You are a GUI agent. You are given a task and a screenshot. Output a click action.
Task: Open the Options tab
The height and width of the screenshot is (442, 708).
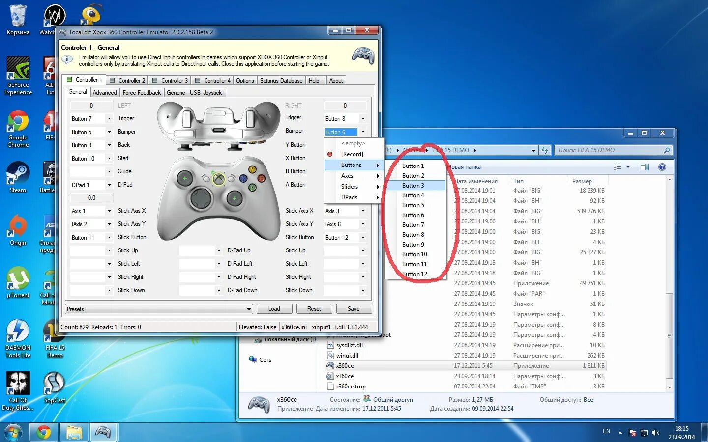click(x=245, y=81)
